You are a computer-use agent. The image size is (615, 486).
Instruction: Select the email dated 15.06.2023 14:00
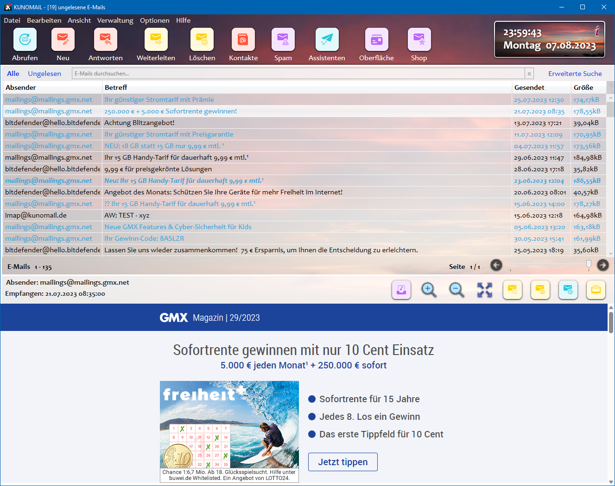click(305, 204)
